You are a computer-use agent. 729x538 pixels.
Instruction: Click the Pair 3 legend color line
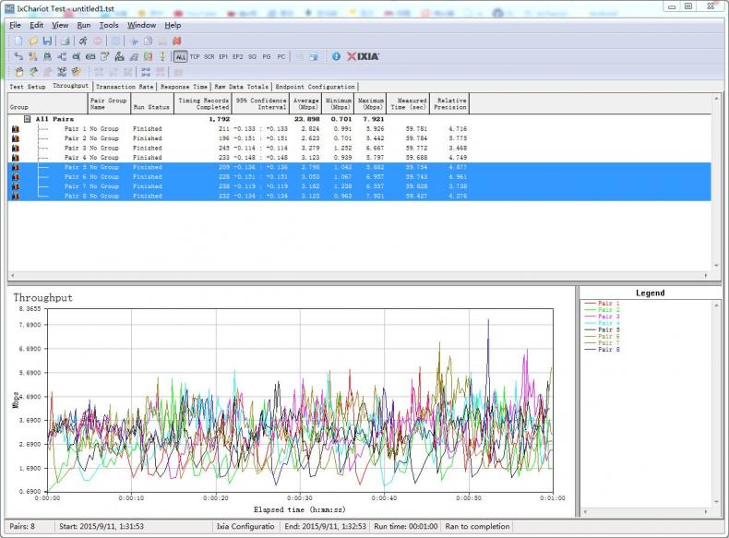pos(590,317)
